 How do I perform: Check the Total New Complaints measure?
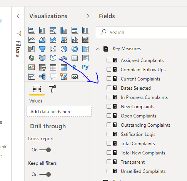(x=109, y=153)
